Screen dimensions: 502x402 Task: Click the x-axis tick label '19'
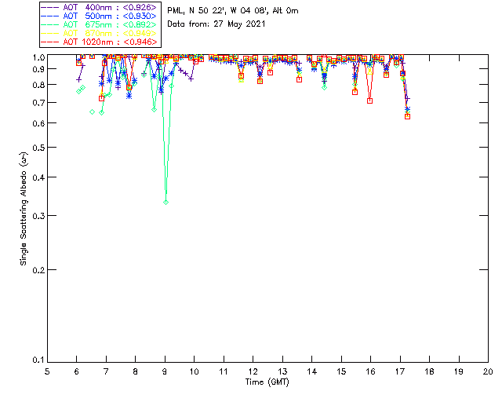(459, 371)
